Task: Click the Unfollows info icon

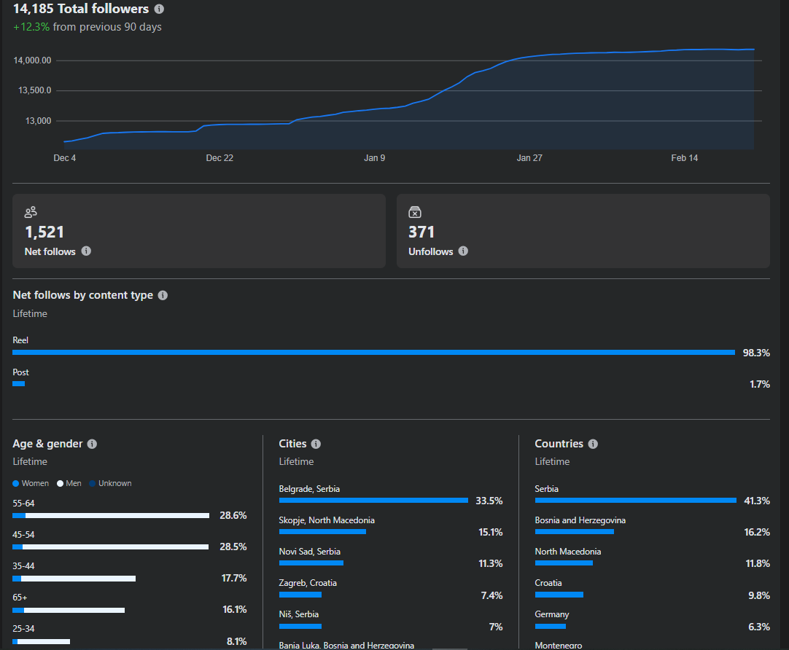Action: (x=464, y=251)
